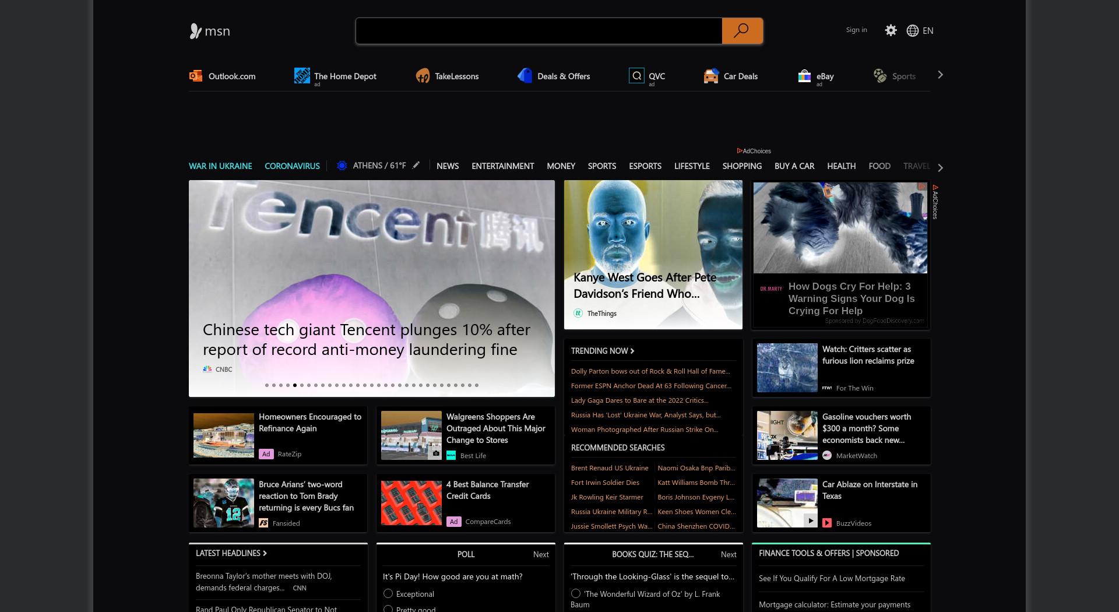Image resolution: width=1119 pixels, height=612 pixels.
Task: Open Brent Renaud US Ukraine search
Action: pyautogui.click(x=610, y=468)
